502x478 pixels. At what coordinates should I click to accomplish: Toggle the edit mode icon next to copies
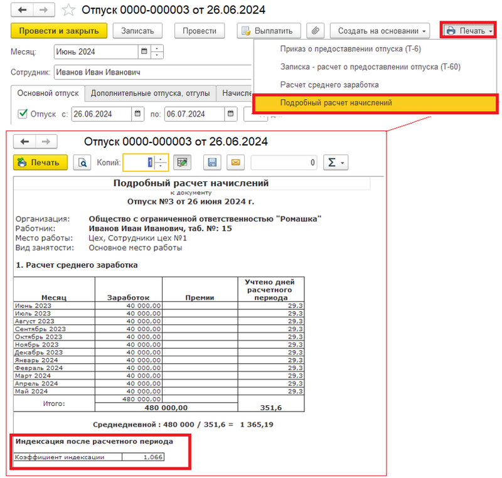coord(183,163)
